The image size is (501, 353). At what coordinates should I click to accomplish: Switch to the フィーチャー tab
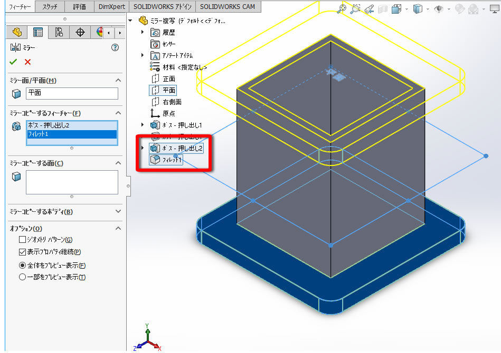pyautogui.click(x=20, y=6)
